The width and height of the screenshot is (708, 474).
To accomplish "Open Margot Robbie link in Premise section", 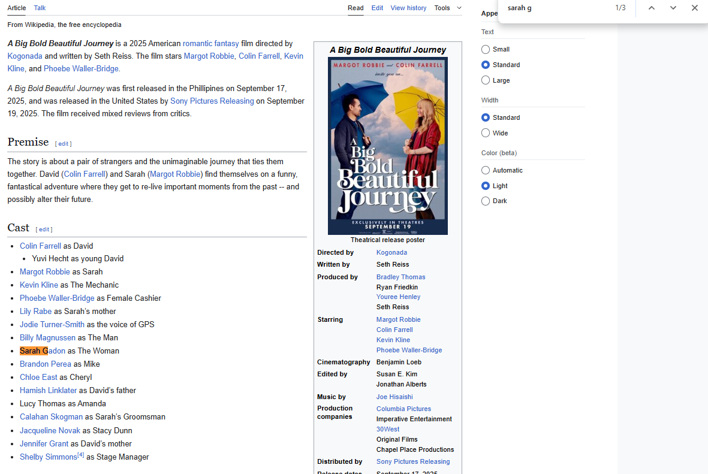I will tap(175, 174).
